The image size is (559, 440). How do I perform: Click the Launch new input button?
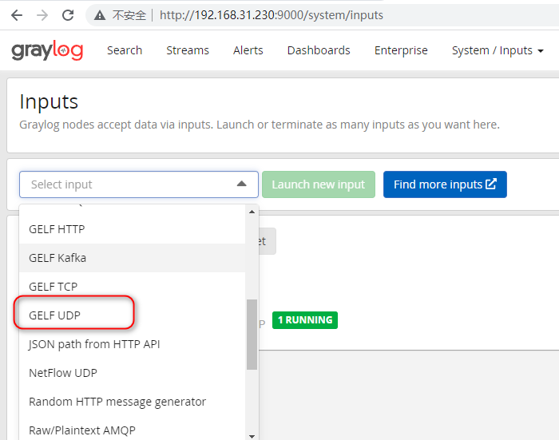(319, 184)
